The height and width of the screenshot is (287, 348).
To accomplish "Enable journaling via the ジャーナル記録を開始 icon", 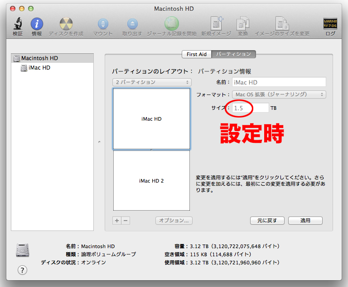I will (171, 24).
